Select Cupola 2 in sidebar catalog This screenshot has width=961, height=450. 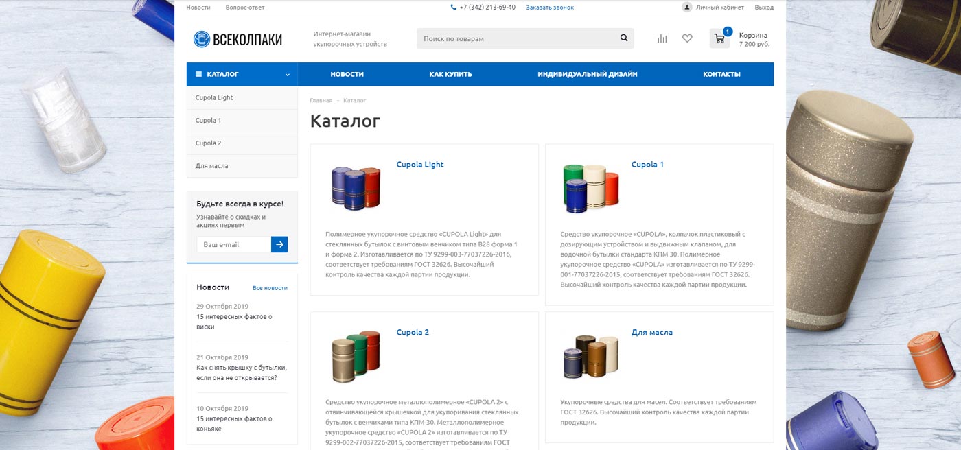coord(242,143)
